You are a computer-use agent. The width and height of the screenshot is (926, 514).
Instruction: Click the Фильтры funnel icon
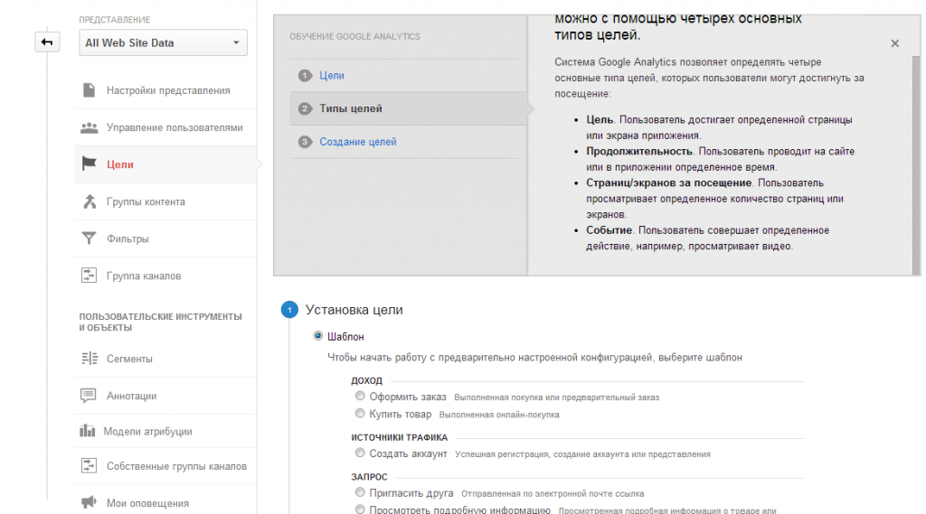[89, 238]
